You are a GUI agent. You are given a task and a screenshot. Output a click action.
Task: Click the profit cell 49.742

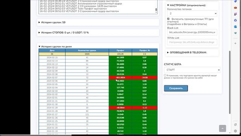click(120, 131)
